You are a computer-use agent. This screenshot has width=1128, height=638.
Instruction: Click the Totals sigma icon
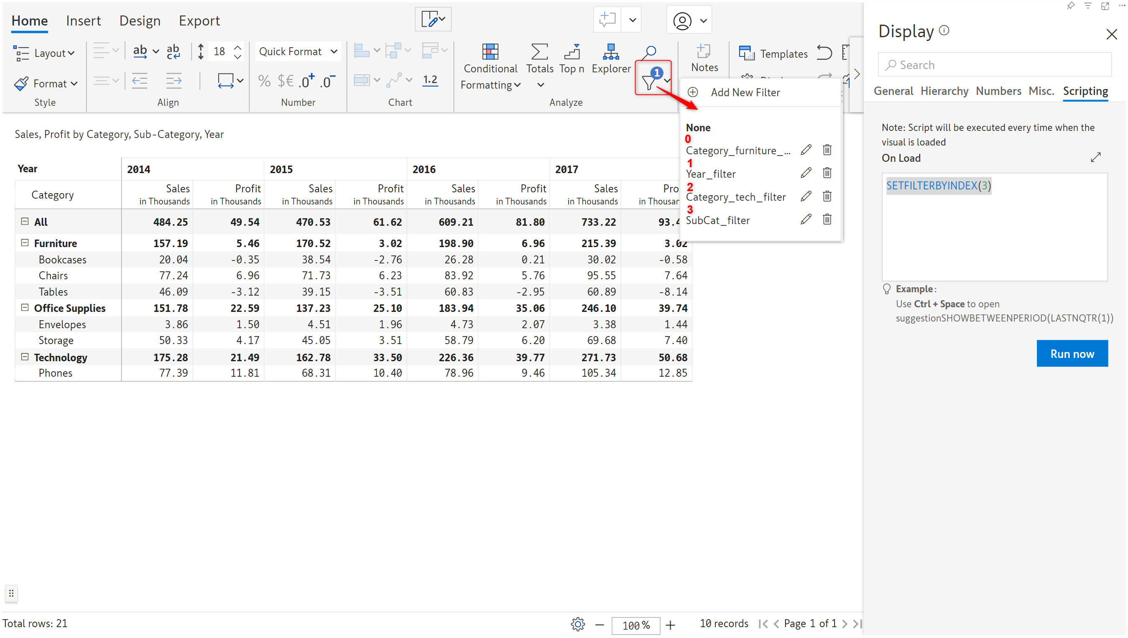point(539,52)
